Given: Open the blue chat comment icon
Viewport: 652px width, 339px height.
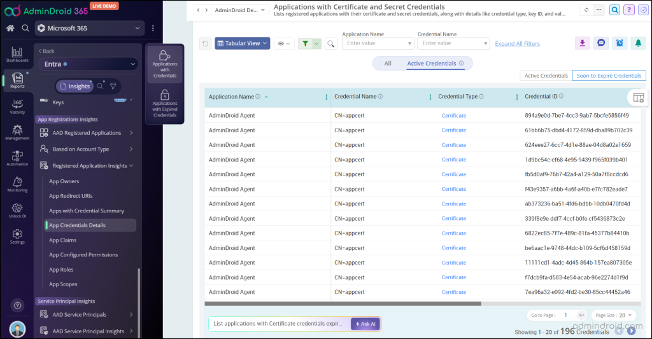Looking at the screenshot, I should pos(601,43).
